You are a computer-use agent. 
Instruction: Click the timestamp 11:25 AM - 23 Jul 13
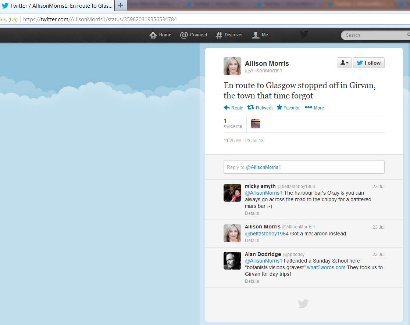[243, 140]
